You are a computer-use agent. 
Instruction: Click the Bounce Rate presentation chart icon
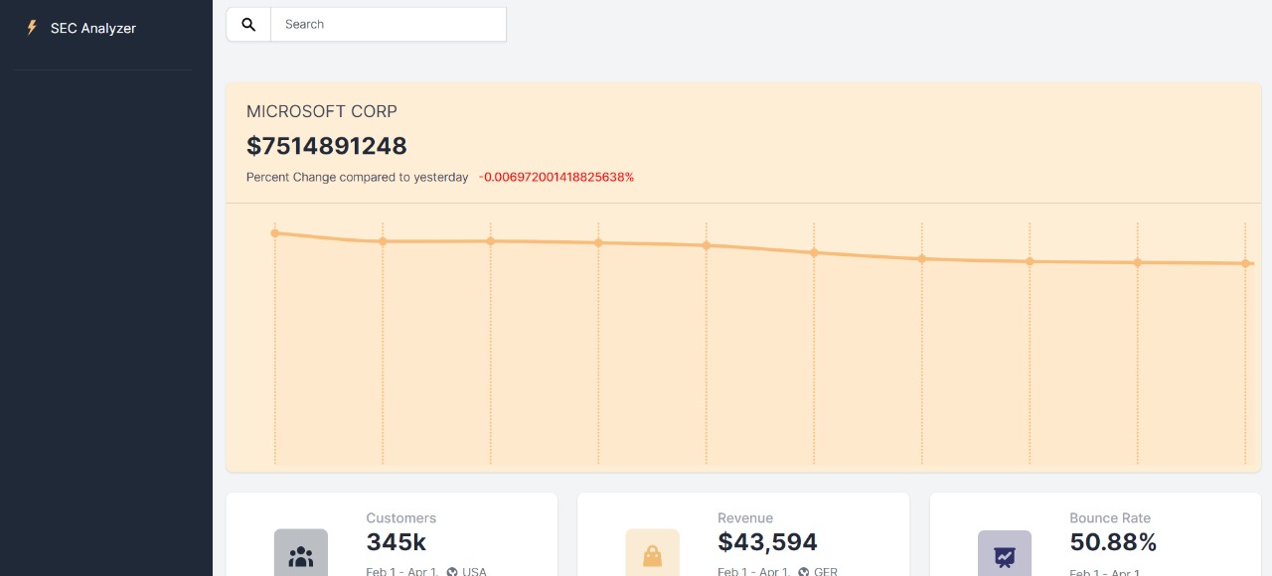point(1005,556)
